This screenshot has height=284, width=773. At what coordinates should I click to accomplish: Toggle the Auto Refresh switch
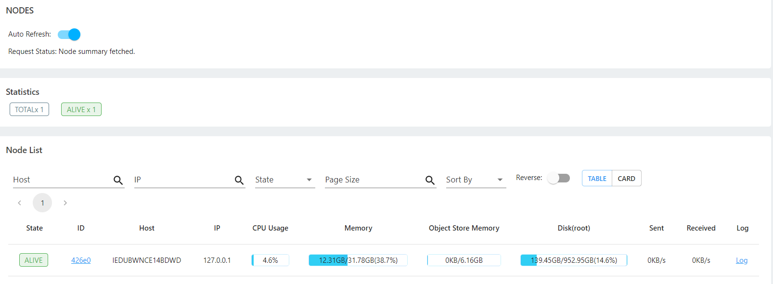pyautogui.click(x=69, y=35)
